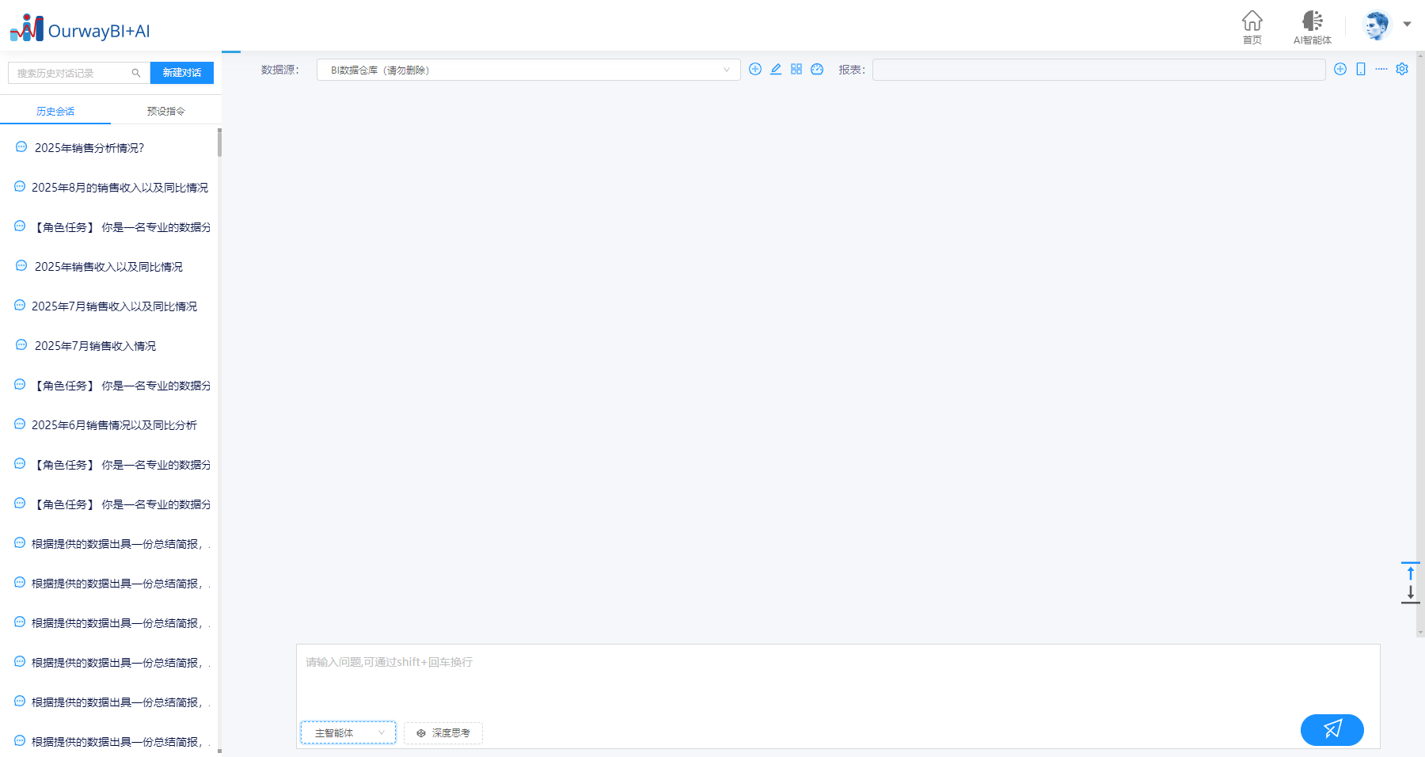
Task: Click the dashboard gauge icon beside 数据源
Action: coord(817,69)
